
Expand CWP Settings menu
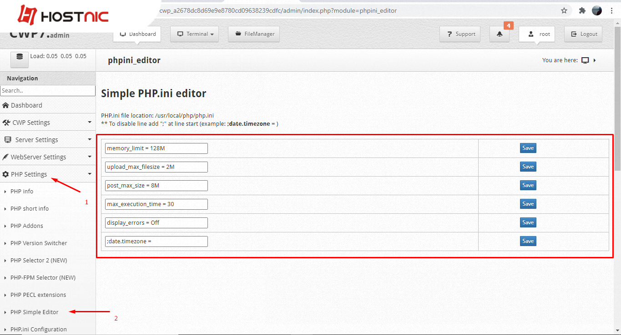[x=48, y=123]
